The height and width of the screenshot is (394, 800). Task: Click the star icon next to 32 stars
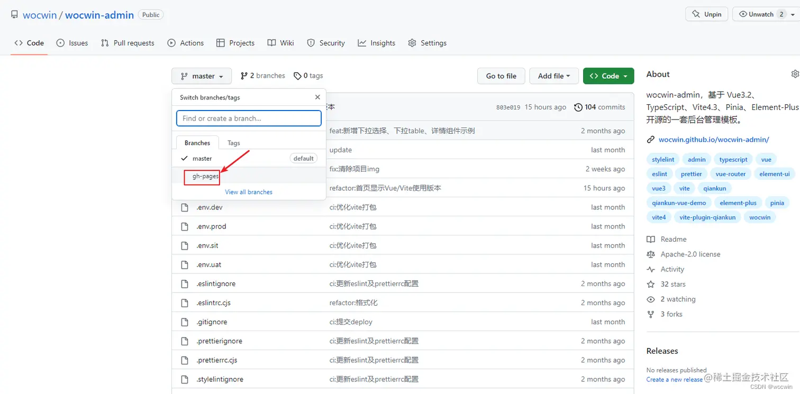[x=651, y=284]
